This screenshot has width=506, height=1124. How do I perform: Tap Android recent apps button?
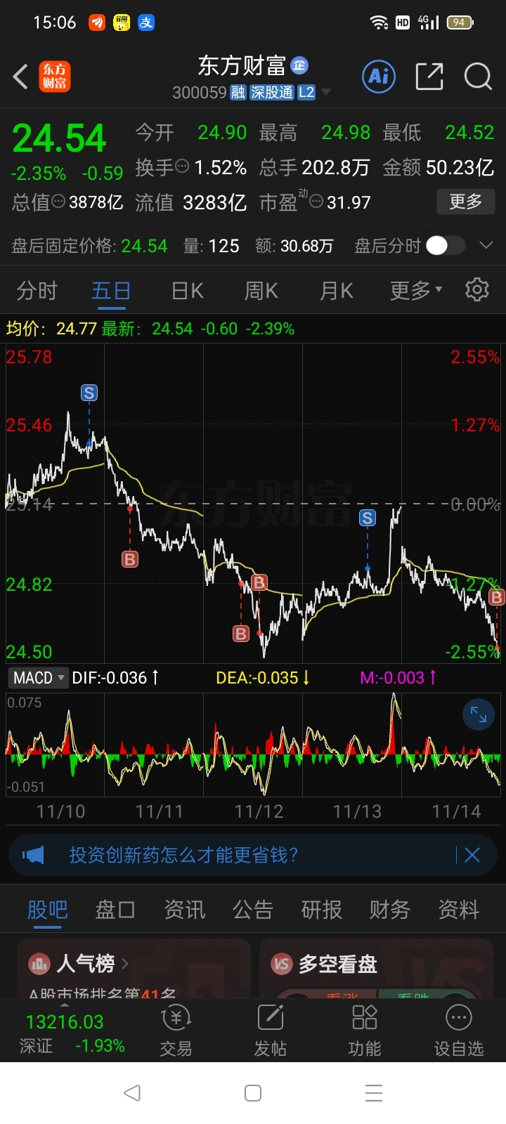[374, 1092]
